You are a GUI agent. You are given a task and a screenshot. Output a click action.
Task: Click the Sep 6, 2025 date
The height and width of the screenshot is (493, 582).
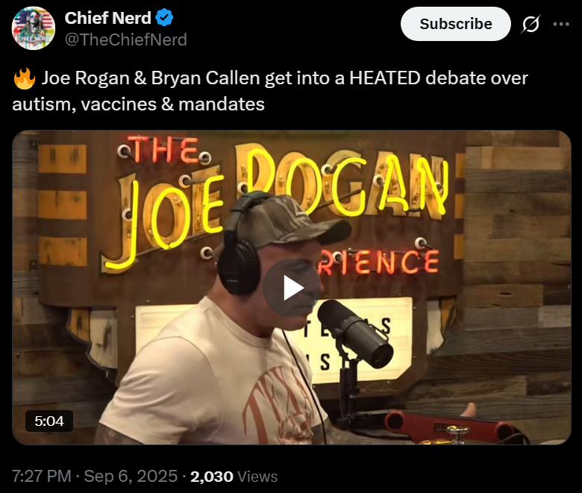[131, 476]
